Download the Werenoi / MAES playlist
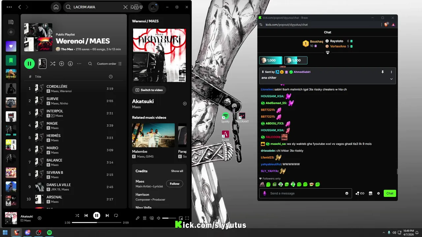This screenshot has height=237, width=422. coord(70,64)
